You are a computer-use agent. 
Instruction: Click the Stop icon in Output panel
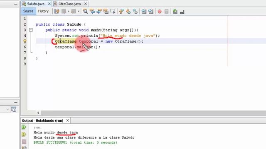pyautogui.click(x=24, y=142)
